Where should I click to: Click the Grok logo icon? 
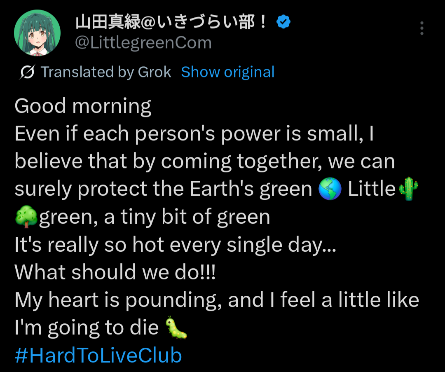point(27,72)
